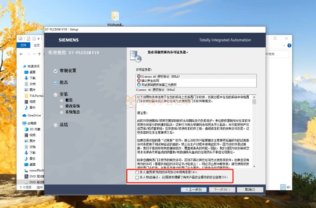Open 图片 under 此电脑 in Explorer
316x208 pixels.
pyautogui.click(x=30, y=141)
